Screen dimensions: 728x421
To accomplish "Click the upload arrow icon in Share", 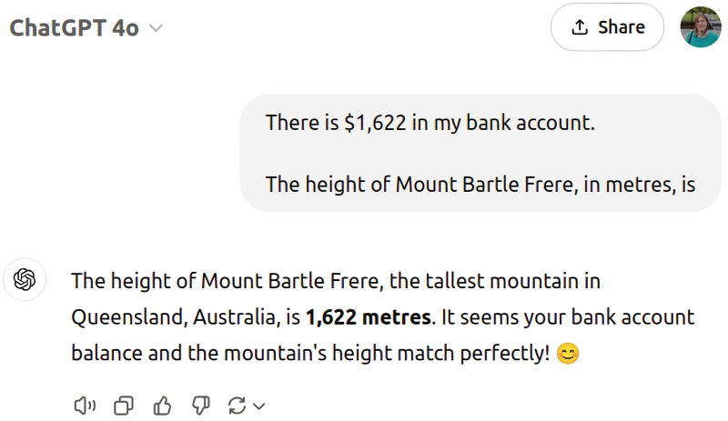I will click(580, 27).
